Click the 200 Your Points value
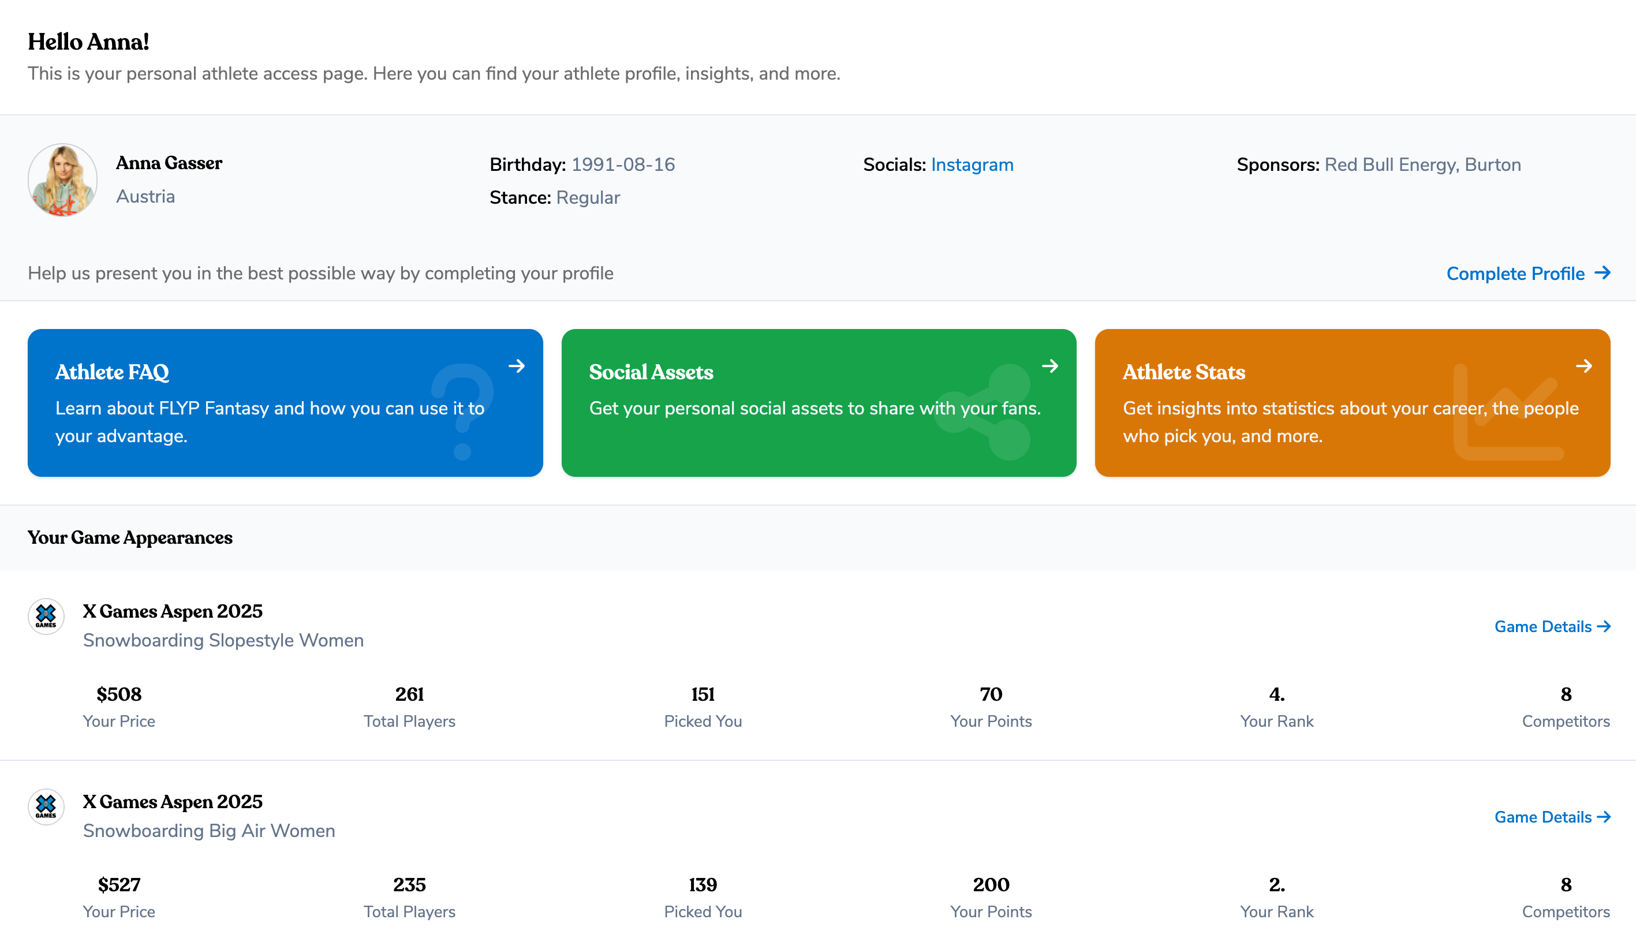Screen dimensions: 1636x949 click(x=991, y=885)
